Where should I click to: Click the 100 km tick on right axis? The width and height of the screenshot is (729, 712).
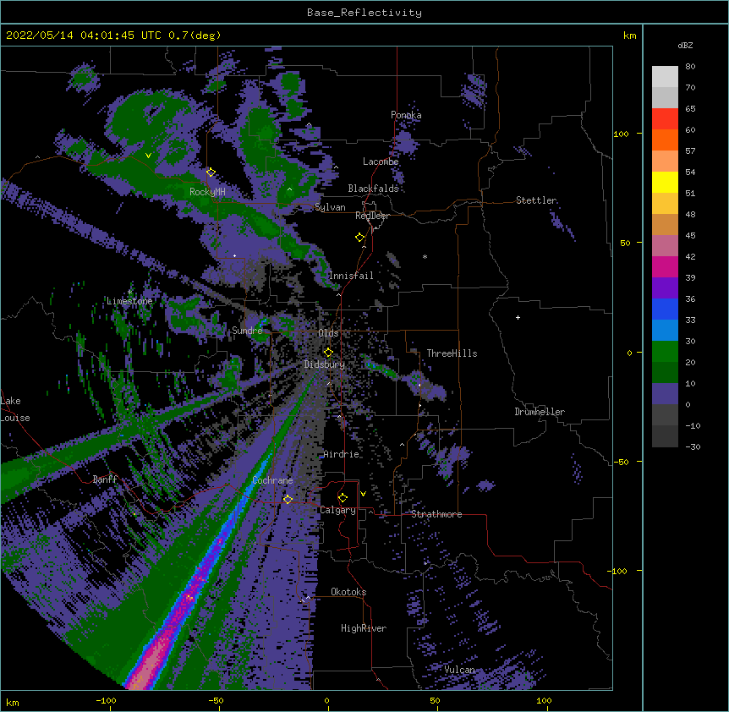tap(621, 134)
